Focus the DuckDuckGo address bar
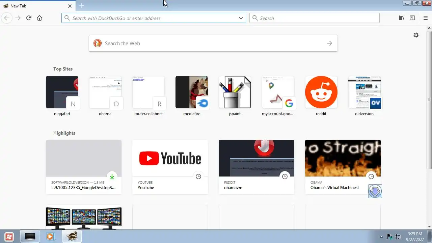The height and width of the screenshot is (243, 432). click(154, 18)
